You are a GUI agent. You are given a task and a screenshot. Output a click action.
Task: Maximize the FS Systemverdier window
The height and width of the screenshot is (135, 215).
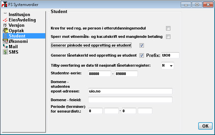tap(197, 5)
